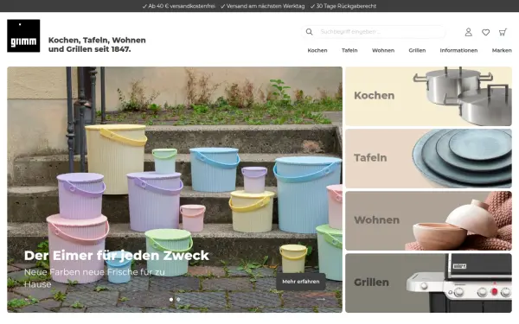Open the Kochen category tile

(429, 96)
